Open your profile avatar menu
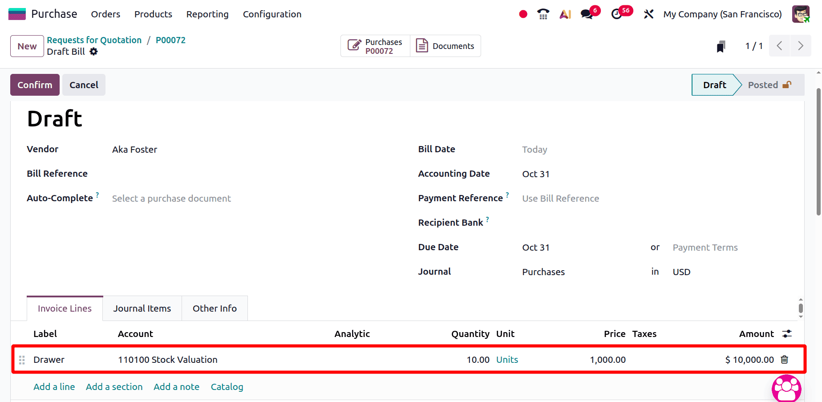 (x=801, y=14)
